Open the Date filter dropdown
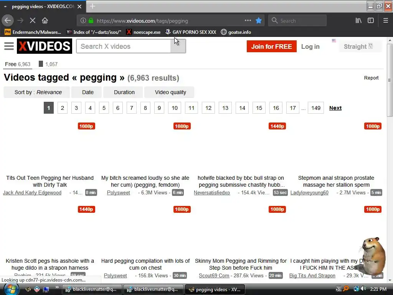Viewport: 393px width, 295px height. [x=86, y=92]
